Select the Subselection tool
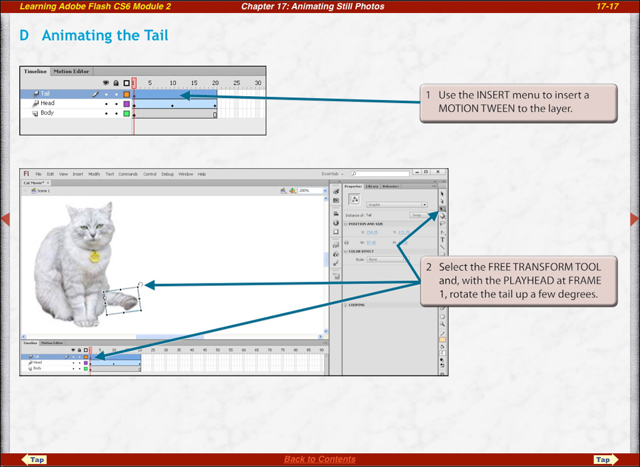640x467 pixels. point(442,202)
